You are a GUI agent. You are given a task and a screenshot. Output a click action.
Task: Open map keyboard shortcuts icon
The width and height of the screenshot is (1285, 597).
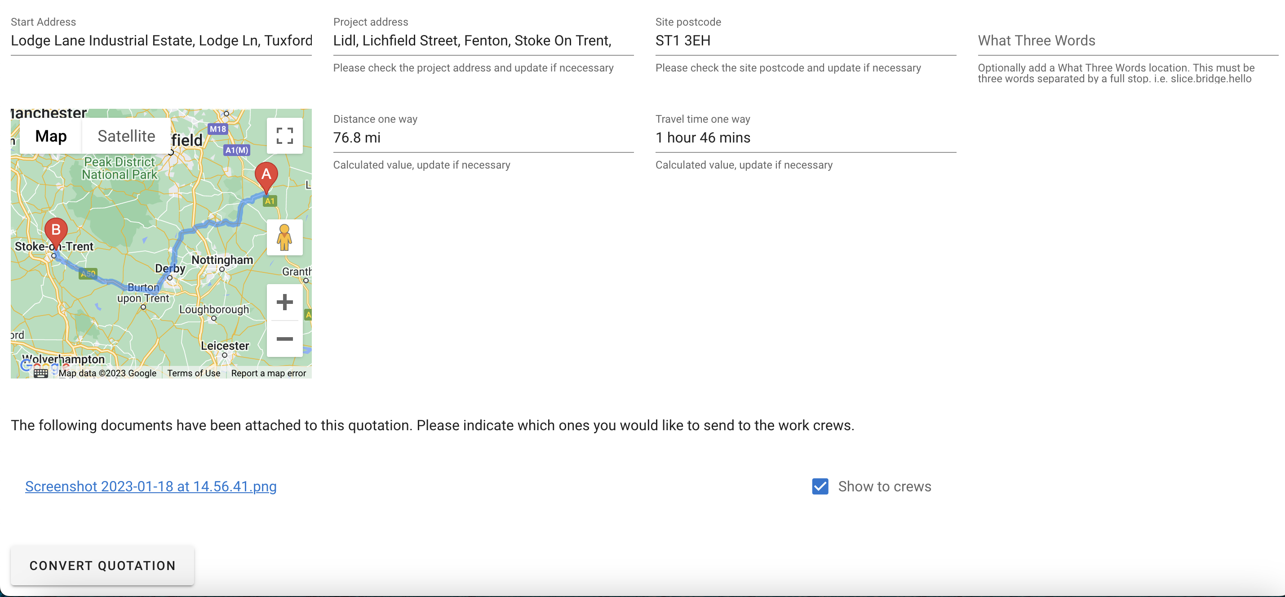(41, 374)
